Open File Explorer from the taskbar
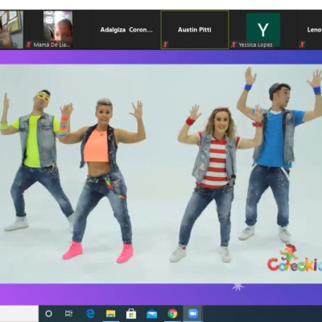322x322 pixels. (x=110, y=313)
